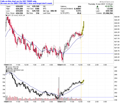Click the 354 QQQ axis label
The height and width of the screenshot is (103, 122).
click(x=116, y=78)
